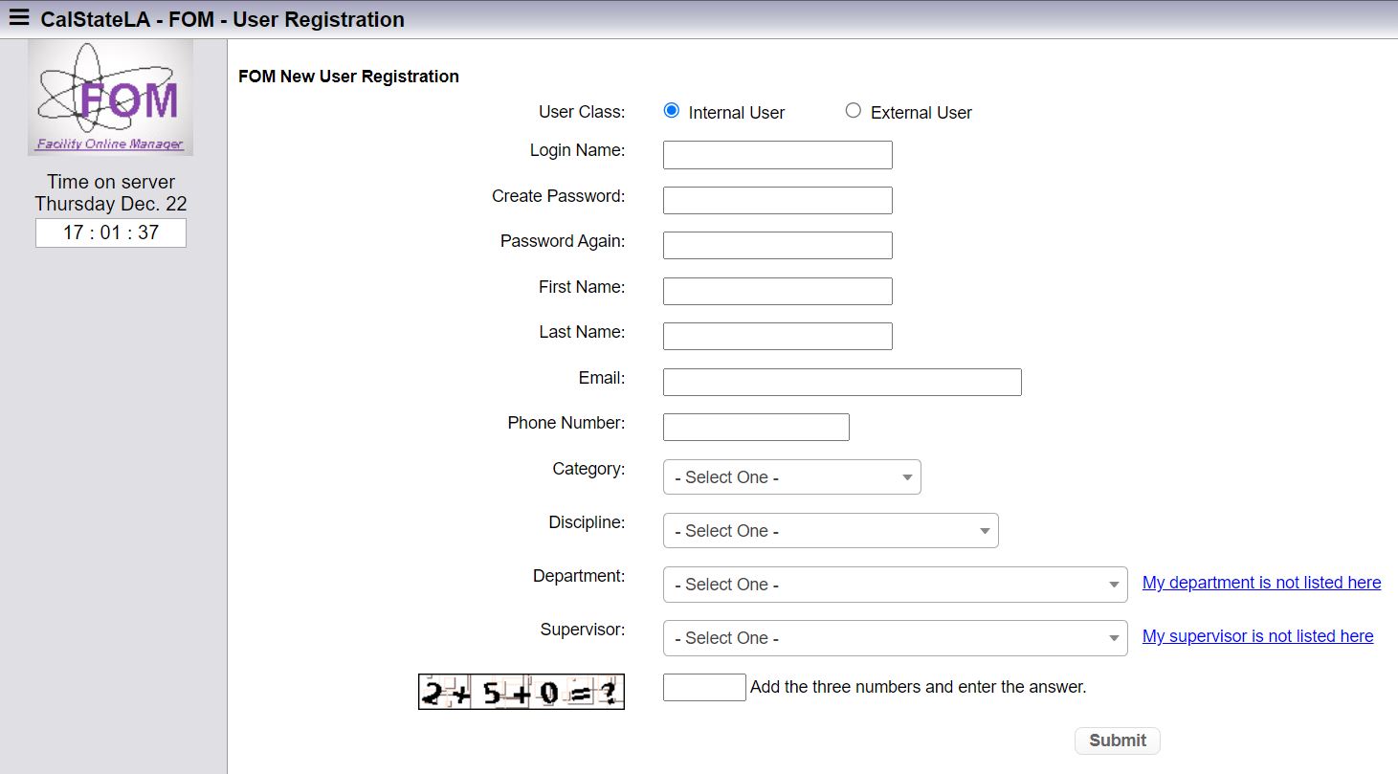Screen dimensions: 1398x774
Task: Select the External User radio button
Action: point(853,110)
